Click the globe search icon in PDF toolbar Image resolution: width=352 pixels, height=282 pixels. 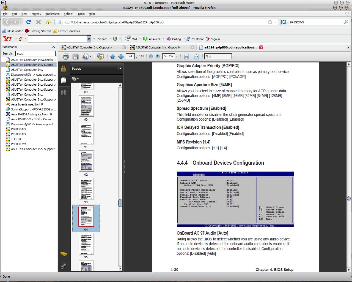pos(100,56)
